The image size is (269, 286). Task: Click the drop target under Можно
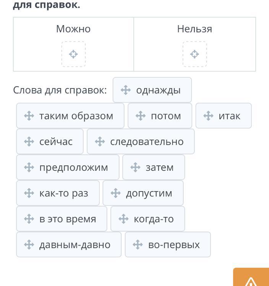tap(73, 54)
